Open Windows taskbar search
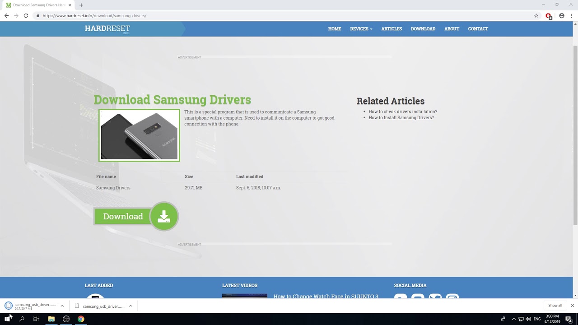Viewport: 578px width, 325px height. (x=22, y=319)
